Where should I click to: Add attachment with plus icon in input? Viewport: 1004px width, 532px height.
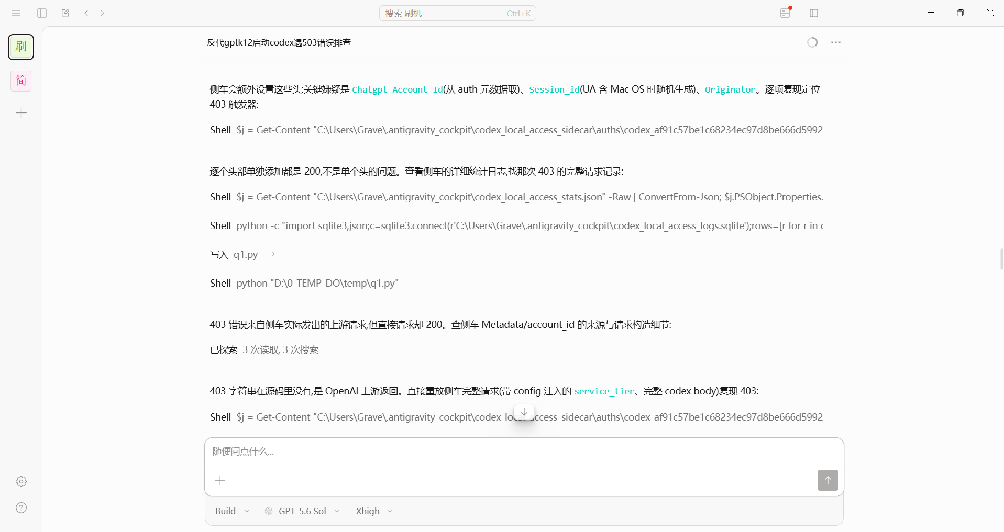pos(220,480)
